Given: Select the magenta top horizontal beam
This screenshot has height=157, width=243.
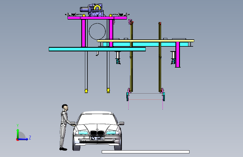Looking at the screenshot, I should click(x=97, y=18).
